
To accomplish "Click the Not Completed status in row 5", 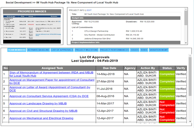I will click(167, 103).
